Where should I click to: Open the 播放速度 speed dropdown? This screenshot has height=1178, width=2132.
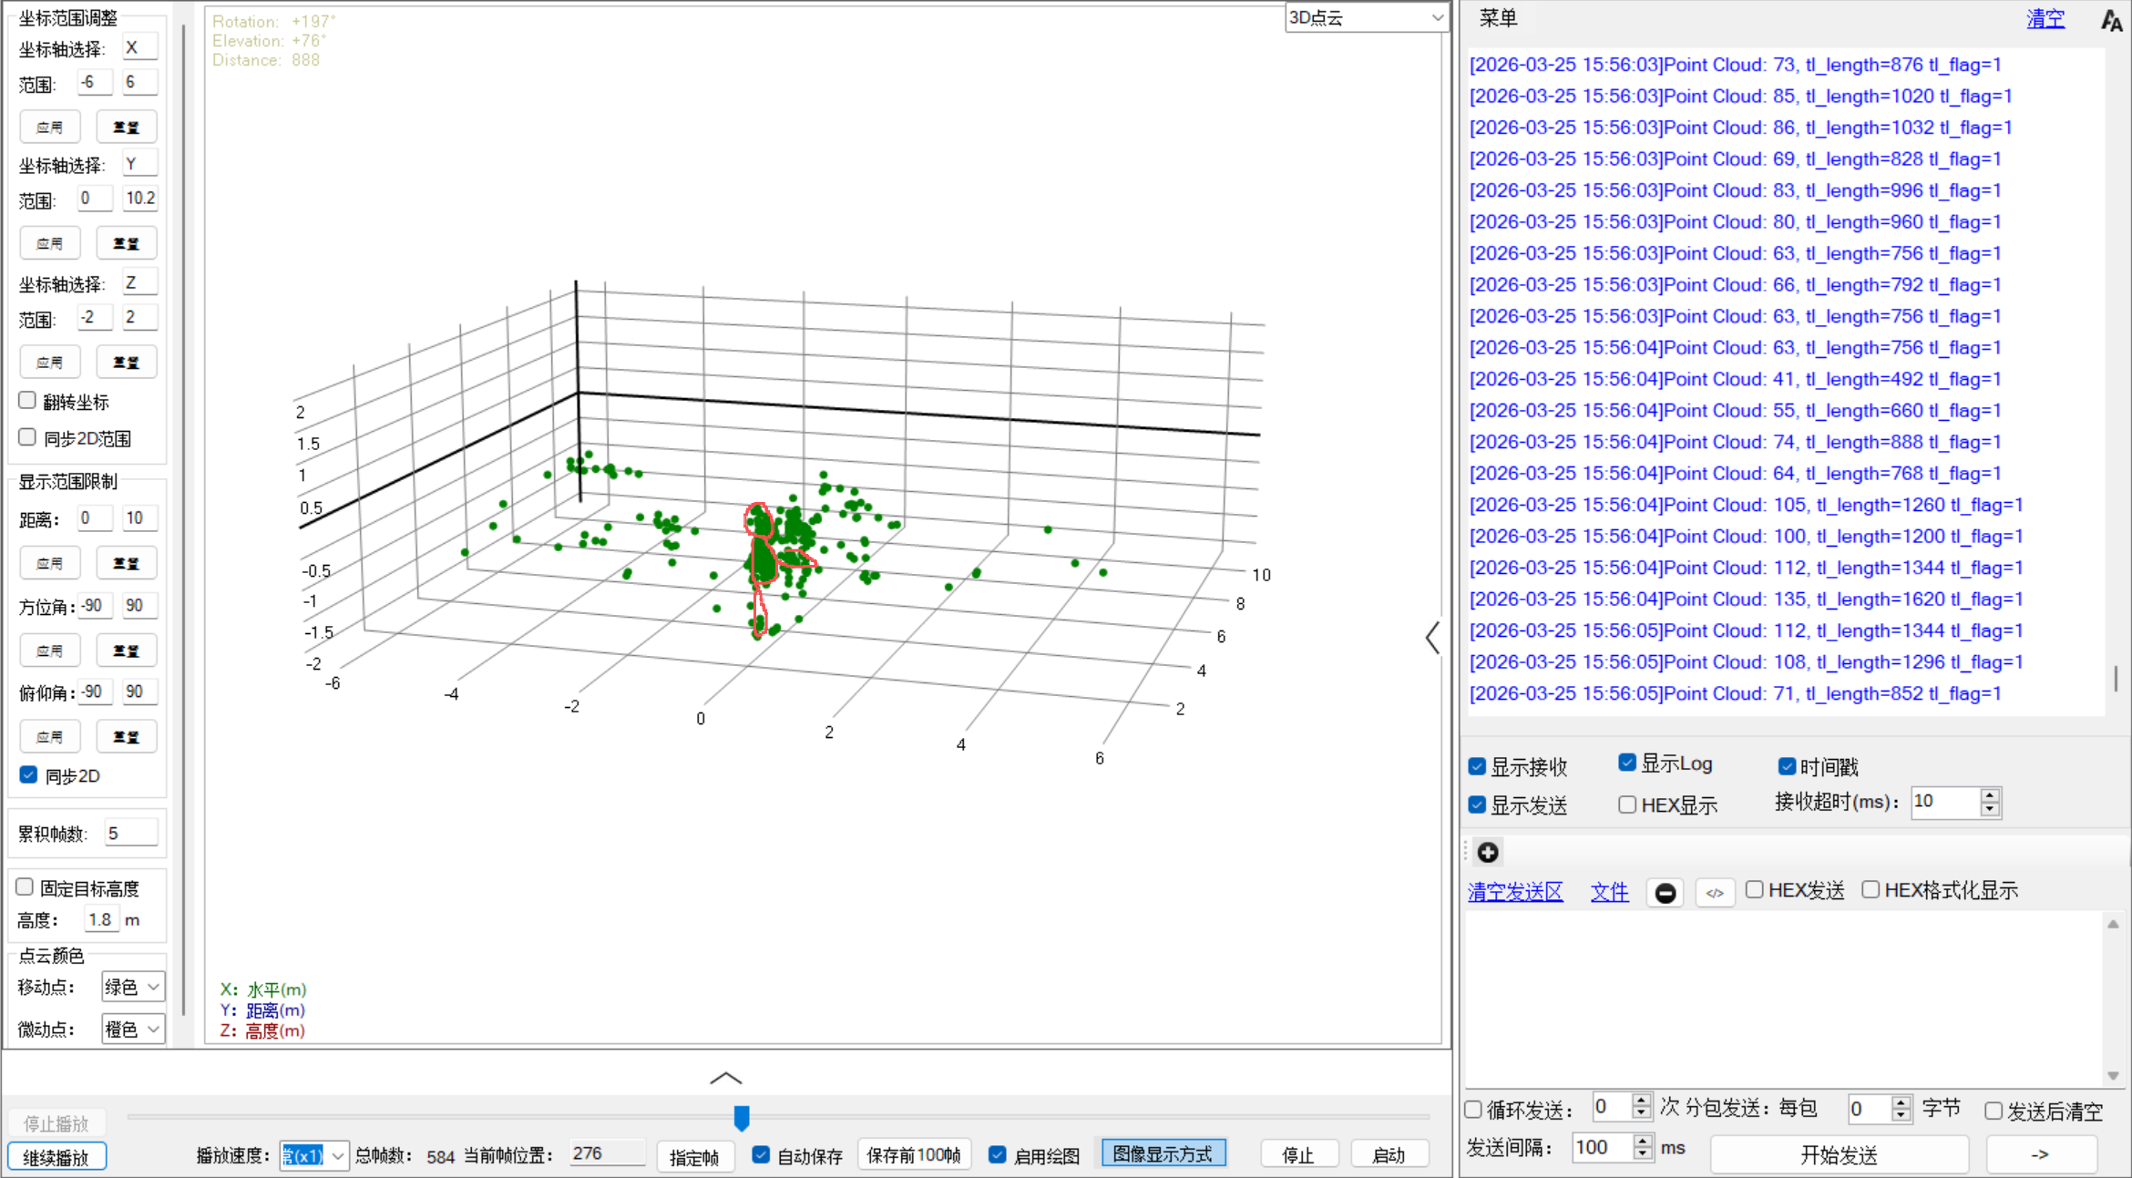pos(338,1155)
